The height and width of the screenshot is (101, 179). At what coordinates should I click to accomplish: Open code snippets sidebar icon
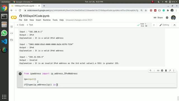(11, 33)
